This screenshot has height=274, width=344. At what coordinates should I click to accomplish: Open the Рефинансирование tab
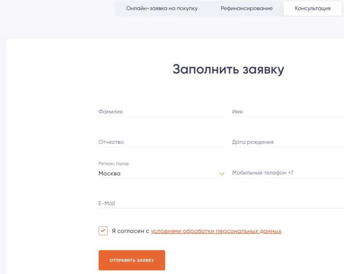247,8
